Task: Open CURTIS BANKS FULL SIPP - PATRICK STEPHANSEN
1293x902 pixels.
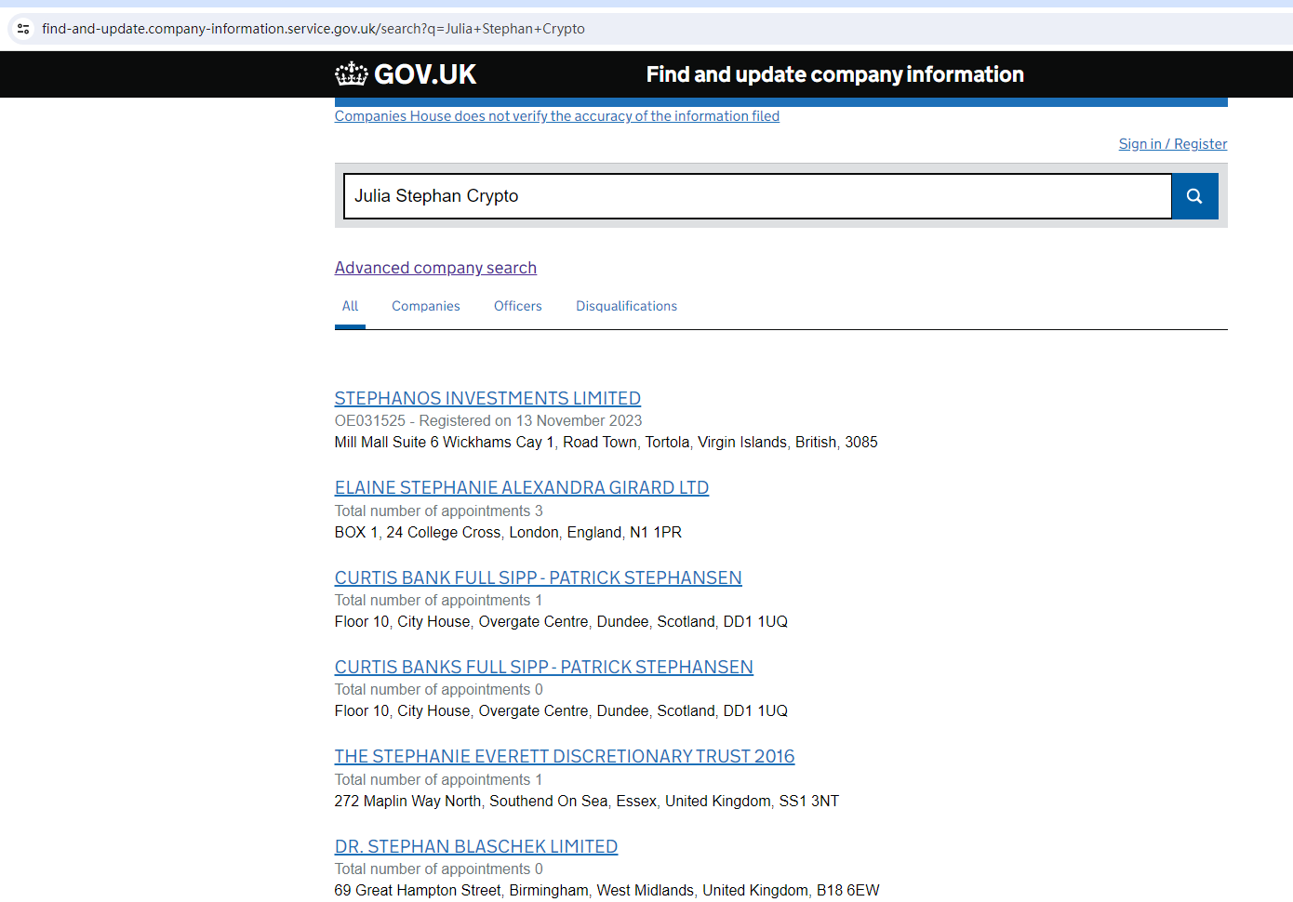Action: [544, 668]
